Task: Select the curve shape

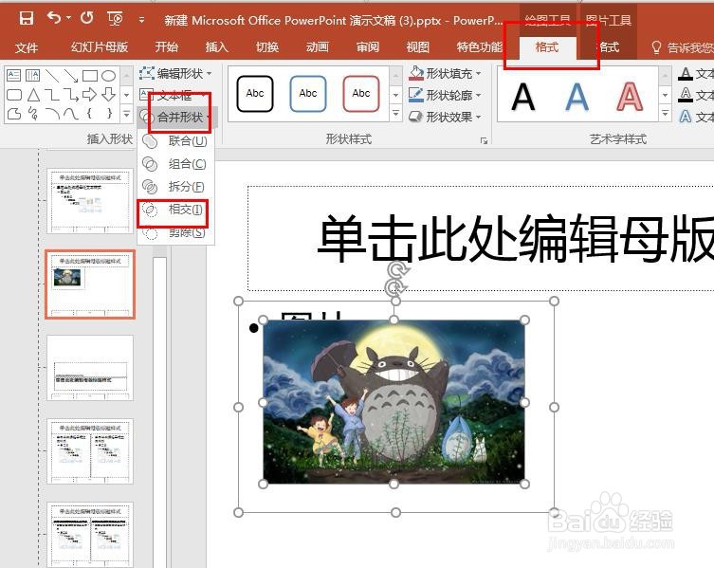Action: [70, 113]
